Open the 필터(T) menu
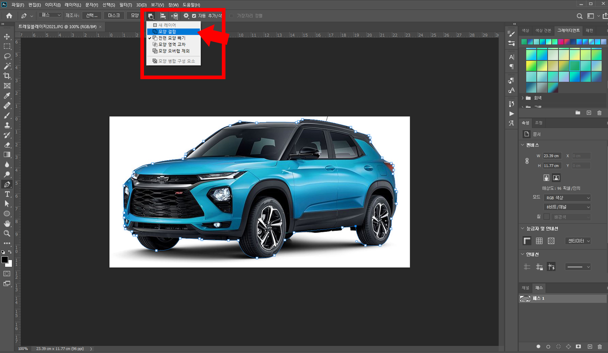608x353 pixels. 125,5
